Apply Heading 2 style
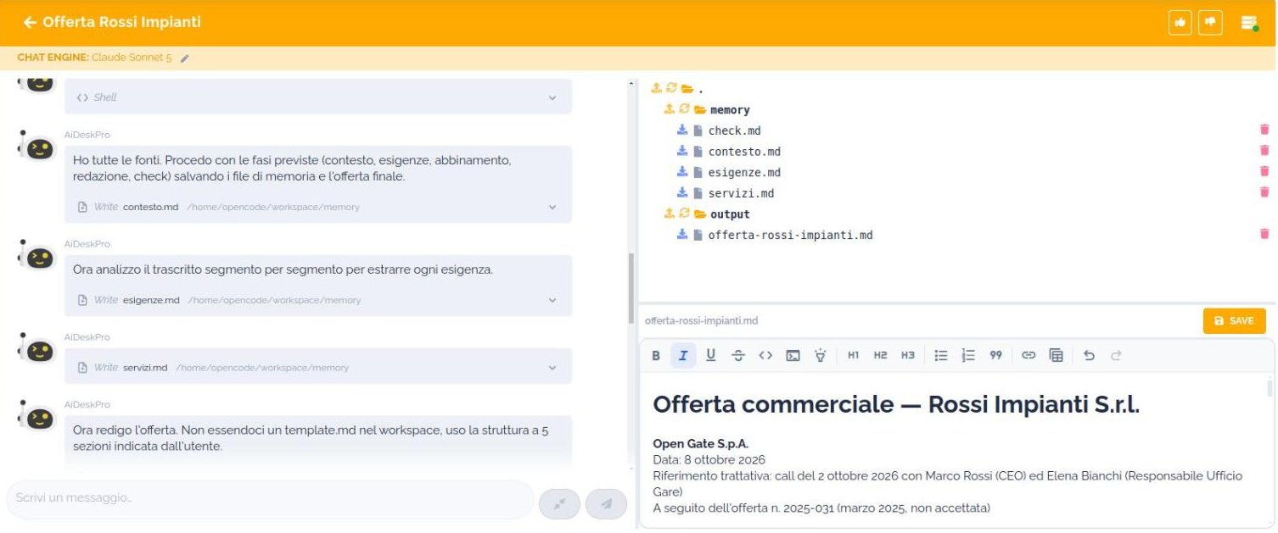This screenshot has width=1278, height=533. (881, 356)
